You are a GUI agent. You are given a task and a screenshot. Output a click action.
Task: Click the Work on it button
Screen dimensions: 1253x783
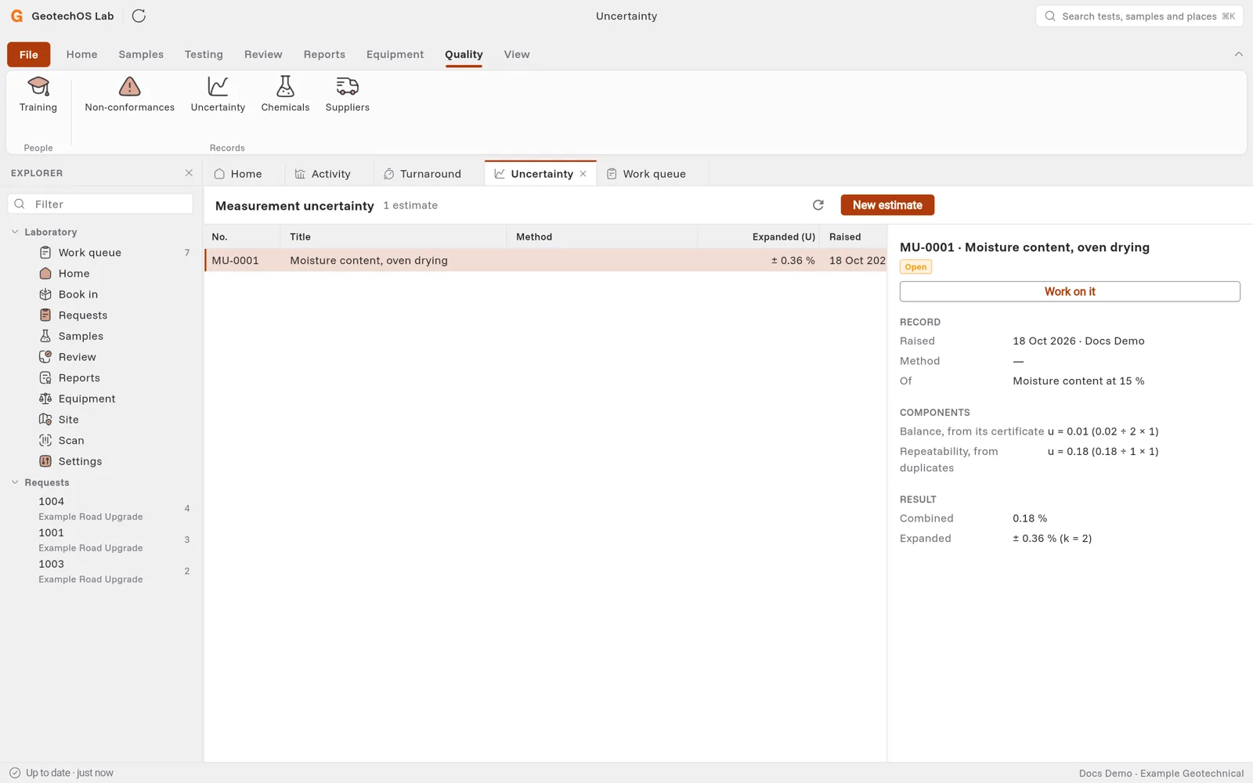click(1070, 291)
